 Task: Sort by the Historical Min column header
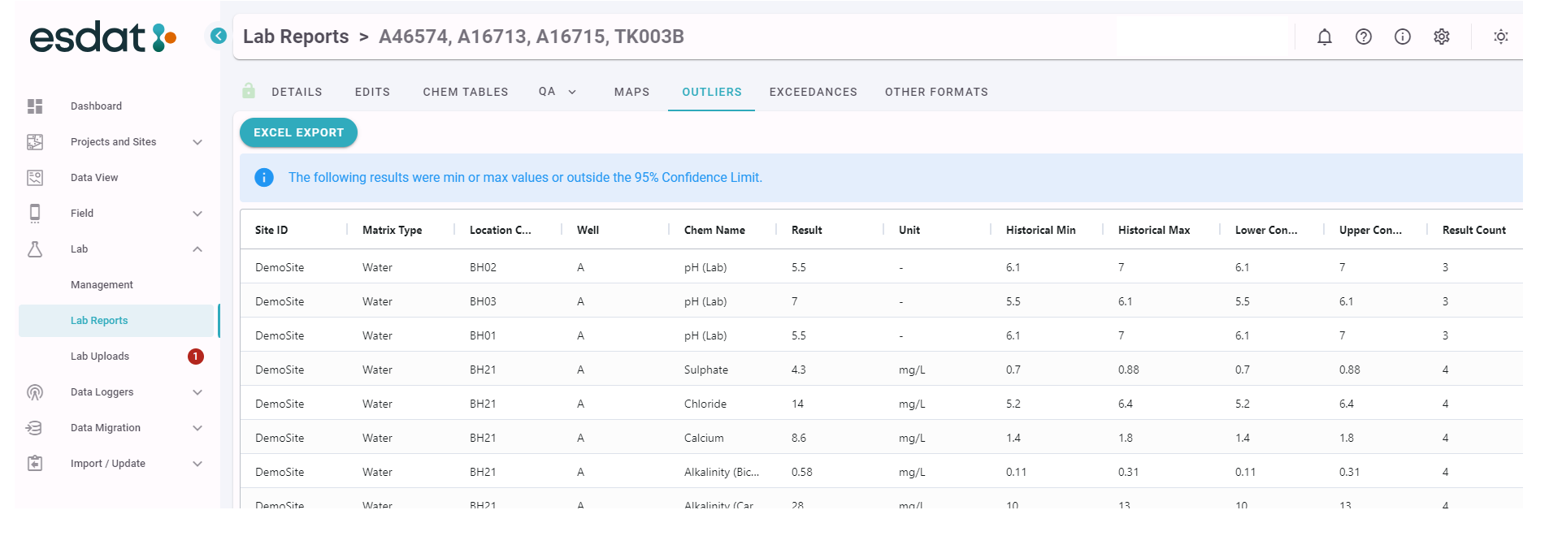[1040, 230]
